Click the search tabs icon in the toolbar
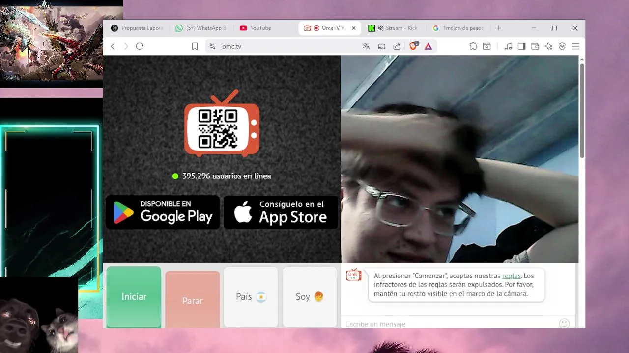Viewport: 629px width, 353px height. [486, 46]
